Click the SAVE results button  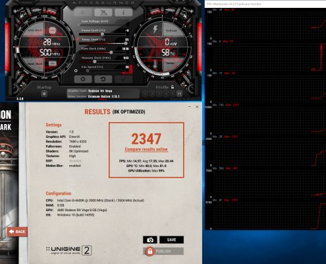[171, 240]
